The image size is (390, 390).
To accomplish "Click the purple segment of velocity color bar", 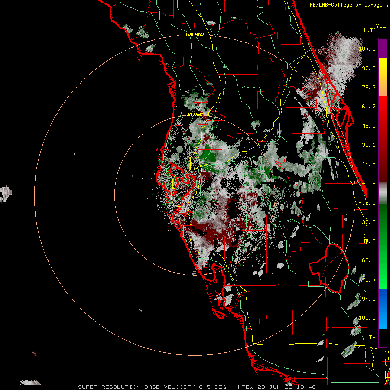I will click(x=383, y=48).
